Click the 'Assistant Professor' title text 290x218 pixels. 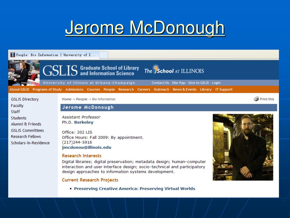[x=81, y=117]
